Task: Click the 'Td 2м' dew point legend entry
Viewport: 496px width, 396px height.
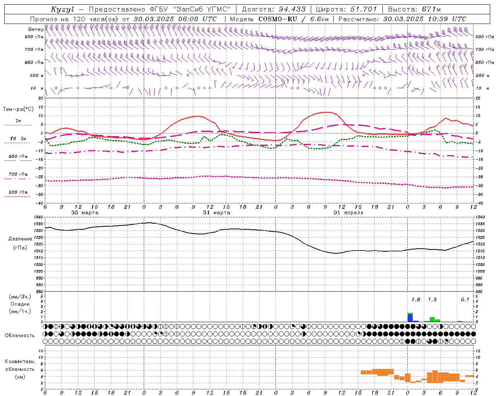Action: click(x=18, y=138)
